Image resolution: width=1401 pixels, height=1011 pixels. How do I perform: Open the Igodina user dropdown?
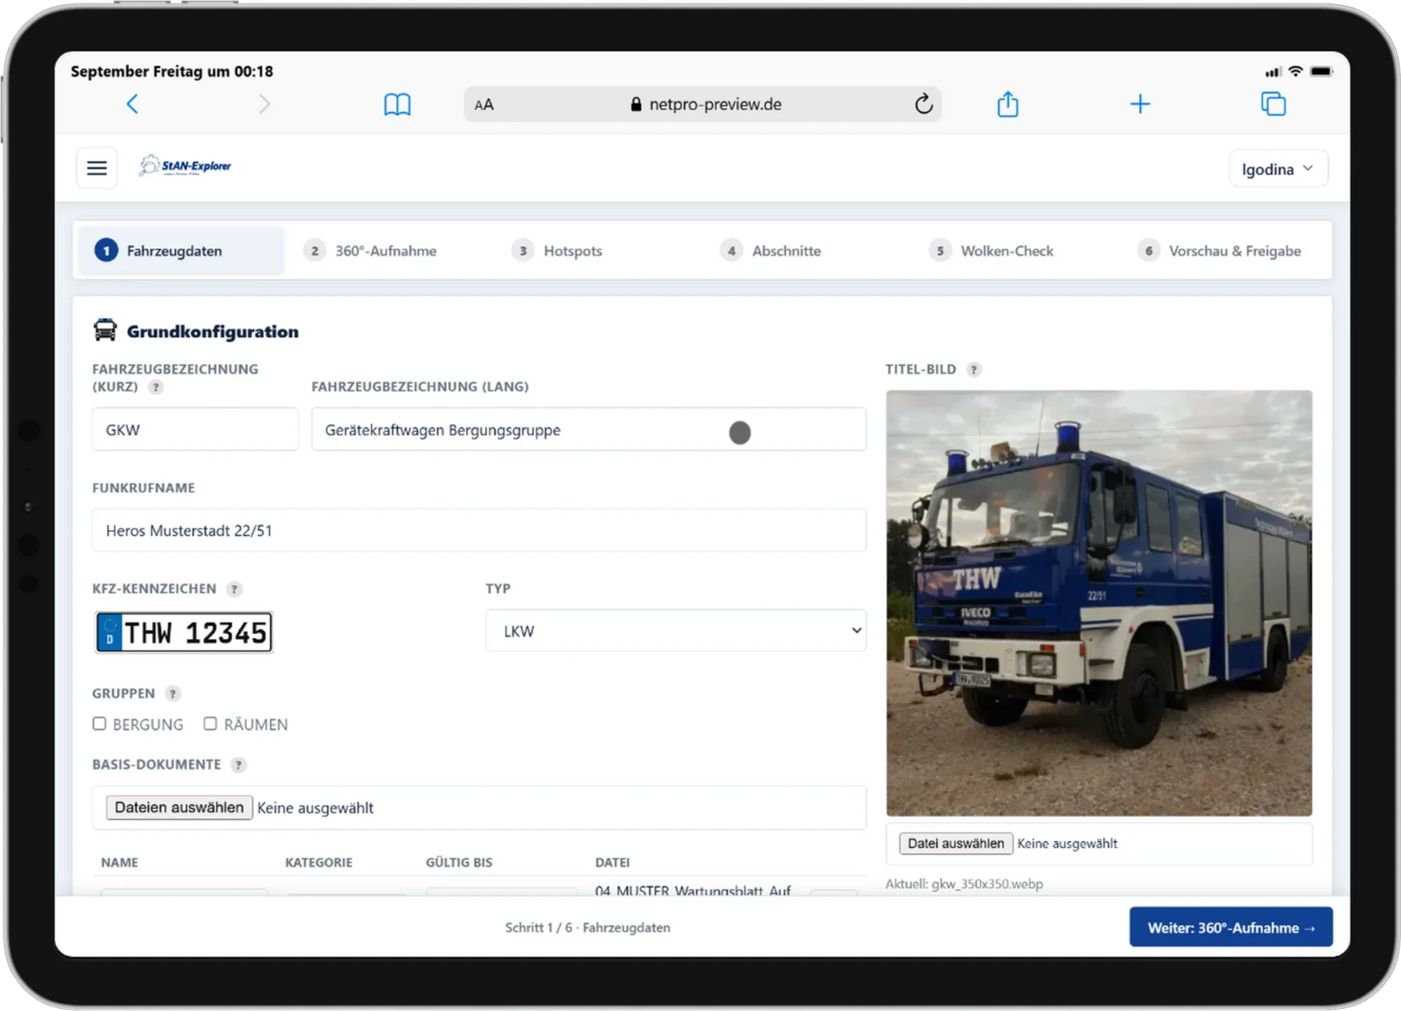pos(1278,169)
